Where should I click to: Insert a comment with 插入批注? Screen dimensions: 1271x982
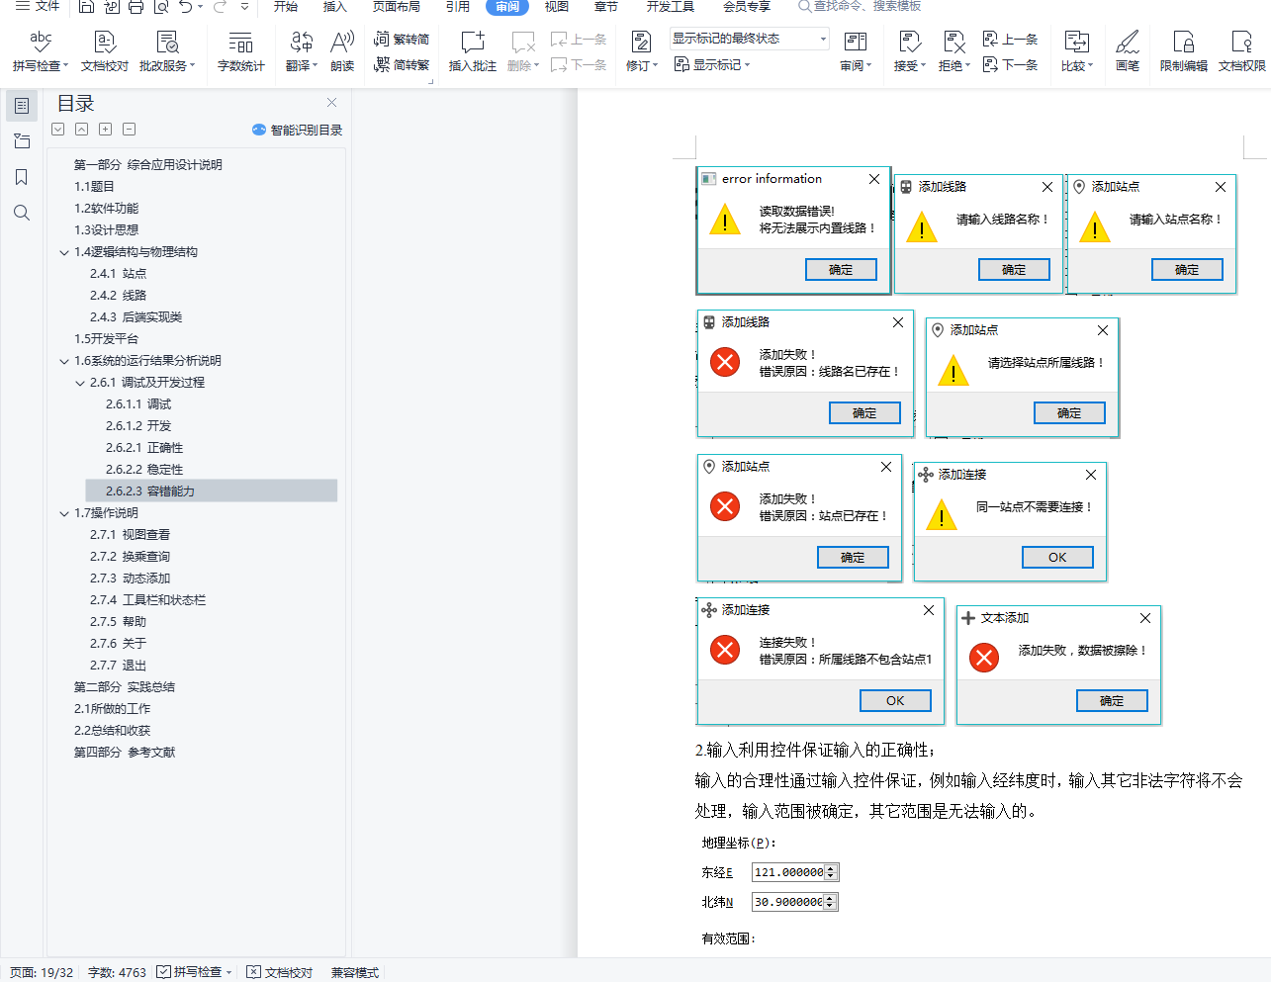(x=473, y=50)
